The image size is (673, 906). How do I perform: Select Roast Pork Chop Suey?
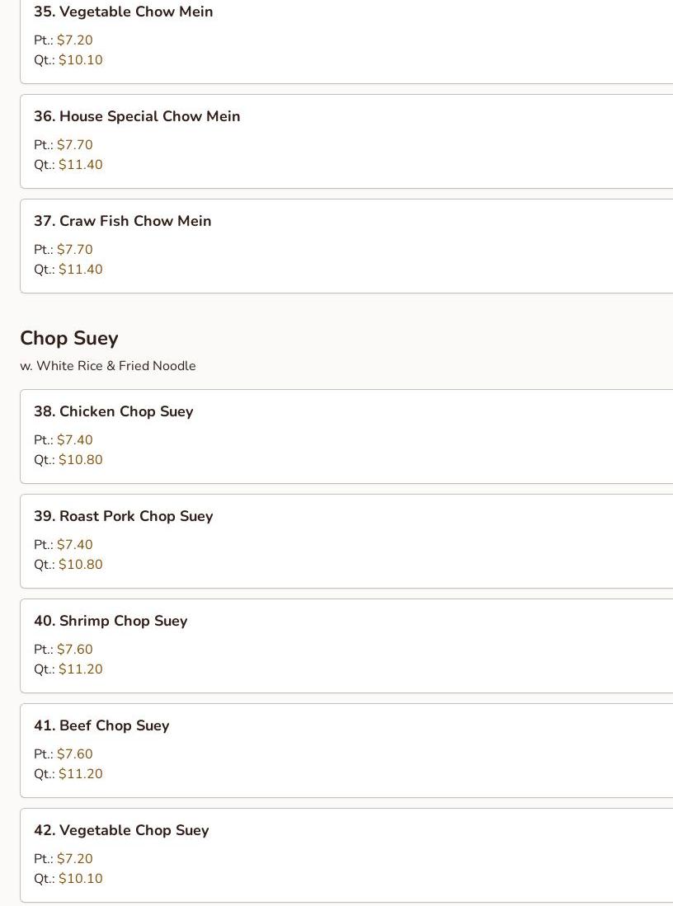pos(124,516)
